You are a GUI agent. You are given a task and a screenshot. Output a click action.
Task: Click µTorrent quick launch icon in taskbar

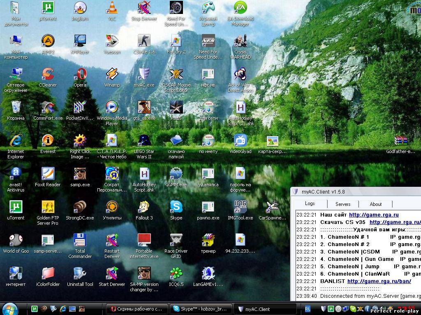[35, 309]
